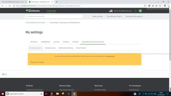
Task: Jump to Top of page link
Action: coord(5,74)
